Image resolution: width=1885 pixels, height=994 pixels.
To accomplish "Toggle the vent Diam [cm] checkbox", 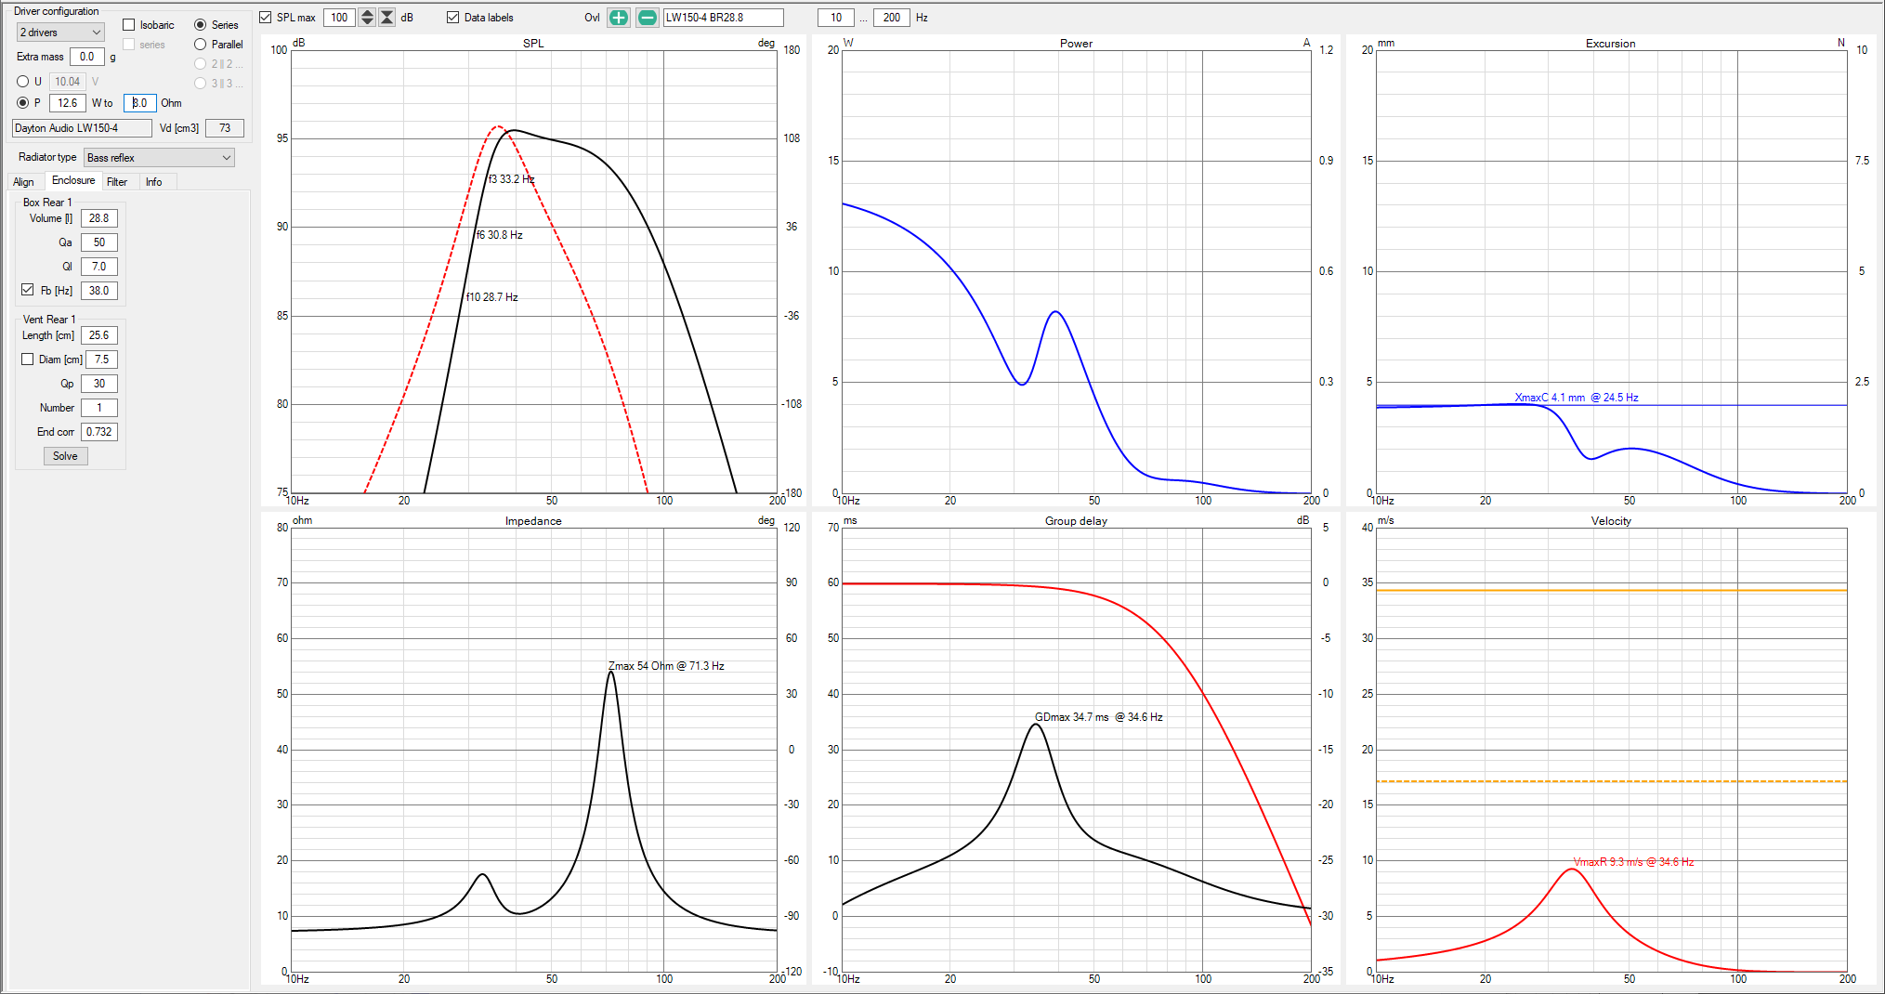I will coord(28,360).
